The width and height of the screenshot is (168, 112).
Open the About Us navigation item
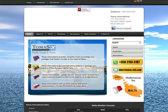coord(40,34)
